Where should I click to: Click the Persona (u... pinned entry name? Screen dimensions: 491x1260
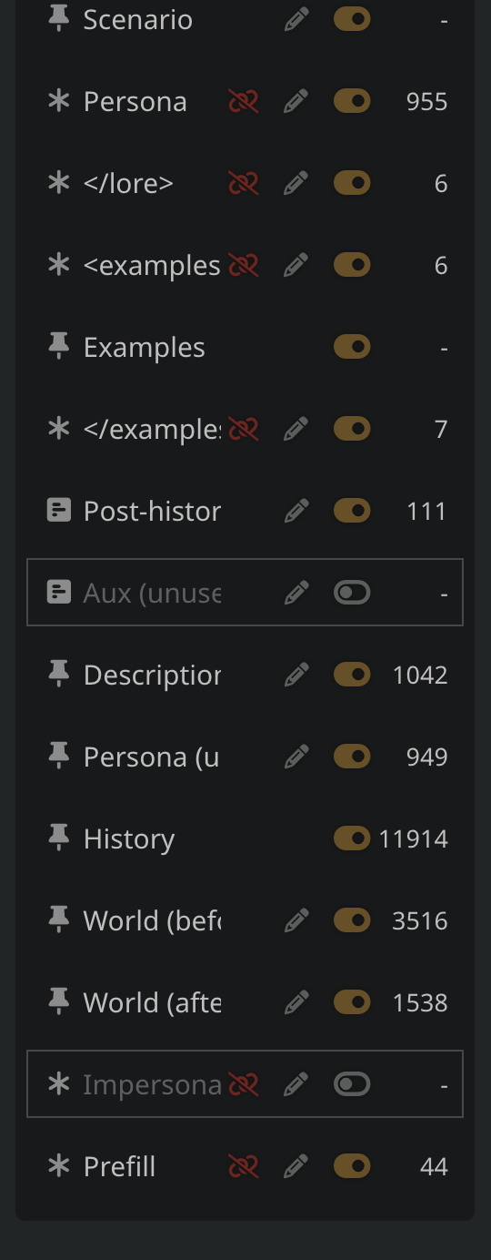[152, 757]
